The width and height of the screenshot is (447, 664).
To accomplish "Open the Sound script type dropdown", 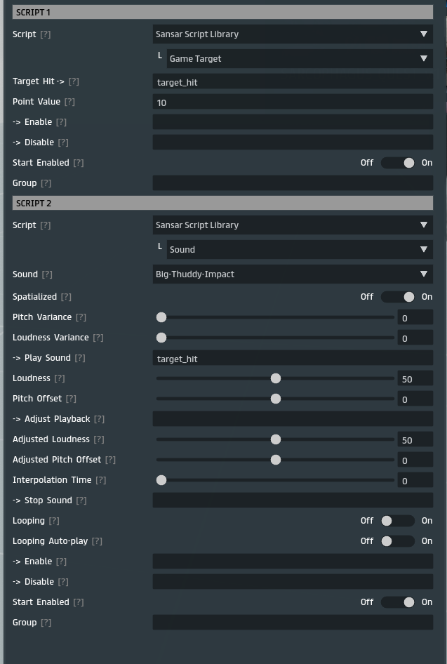I will pos(300,249).
